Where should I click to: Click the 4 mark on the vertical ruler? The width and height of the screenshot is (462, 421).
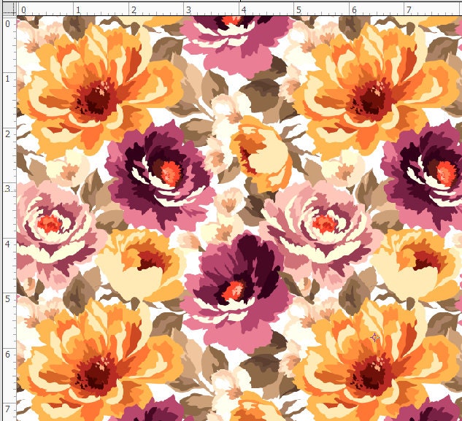click(x=7, y=244)
